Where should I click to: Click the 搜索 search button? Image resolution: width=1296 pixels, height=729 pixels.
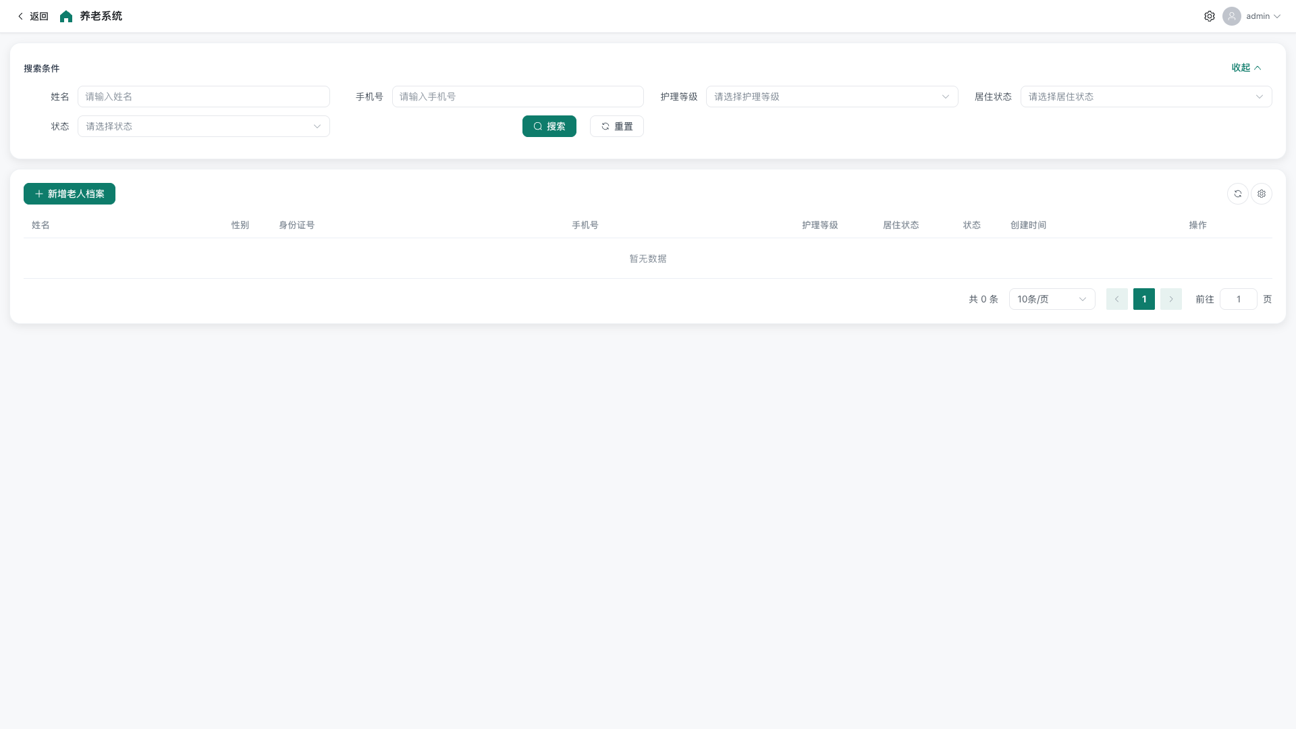point(549,126)
